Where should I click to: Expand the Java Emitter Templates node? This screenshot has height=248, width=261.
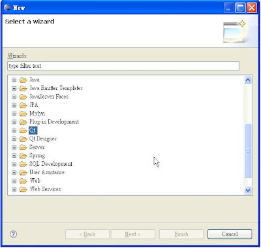coord(14,88)
